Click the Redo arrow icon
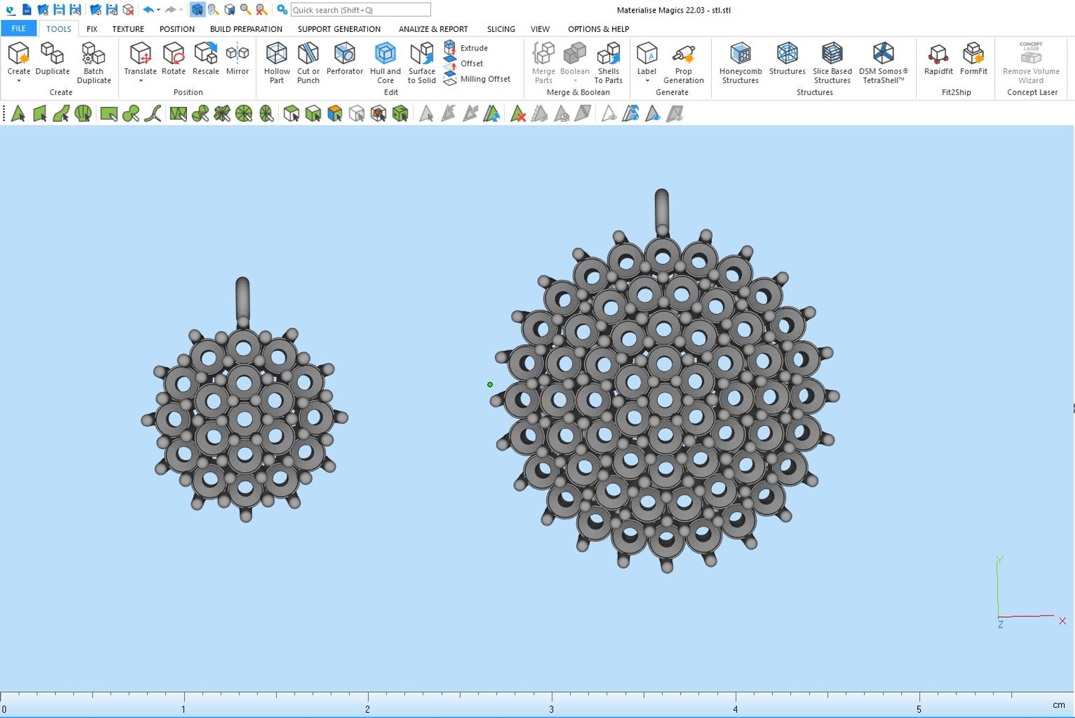The width and height of the screenshot is (1075, 718). pos(170,9)
